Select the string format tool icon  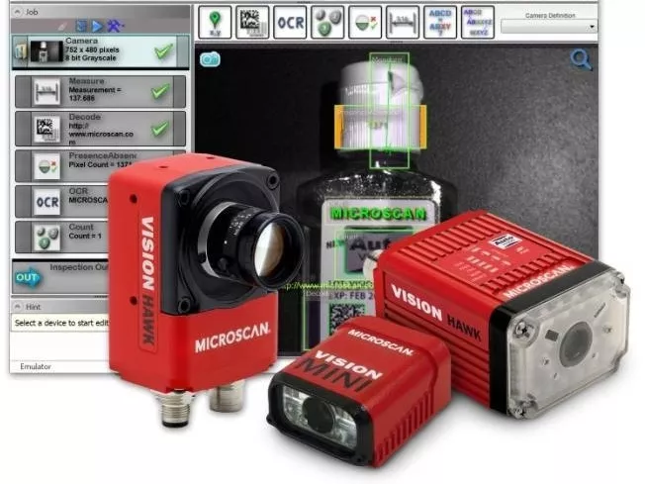click(x=478, y=22)
